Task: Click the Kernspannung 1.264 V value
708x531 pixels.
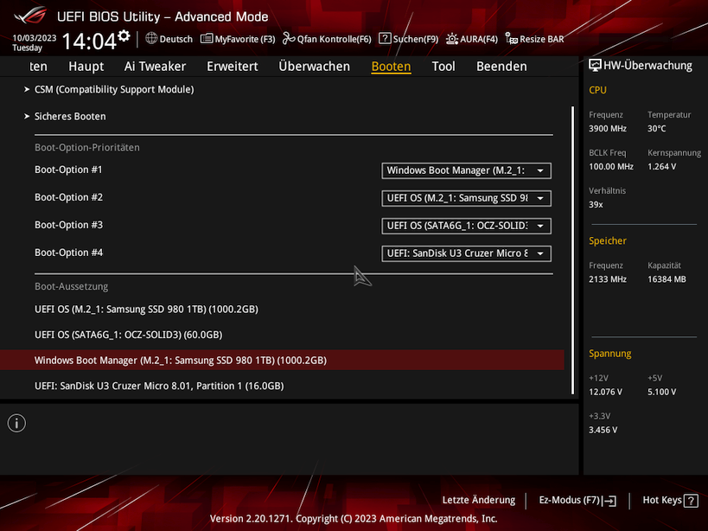Action: pyautogui.click(x=661, y=167)
